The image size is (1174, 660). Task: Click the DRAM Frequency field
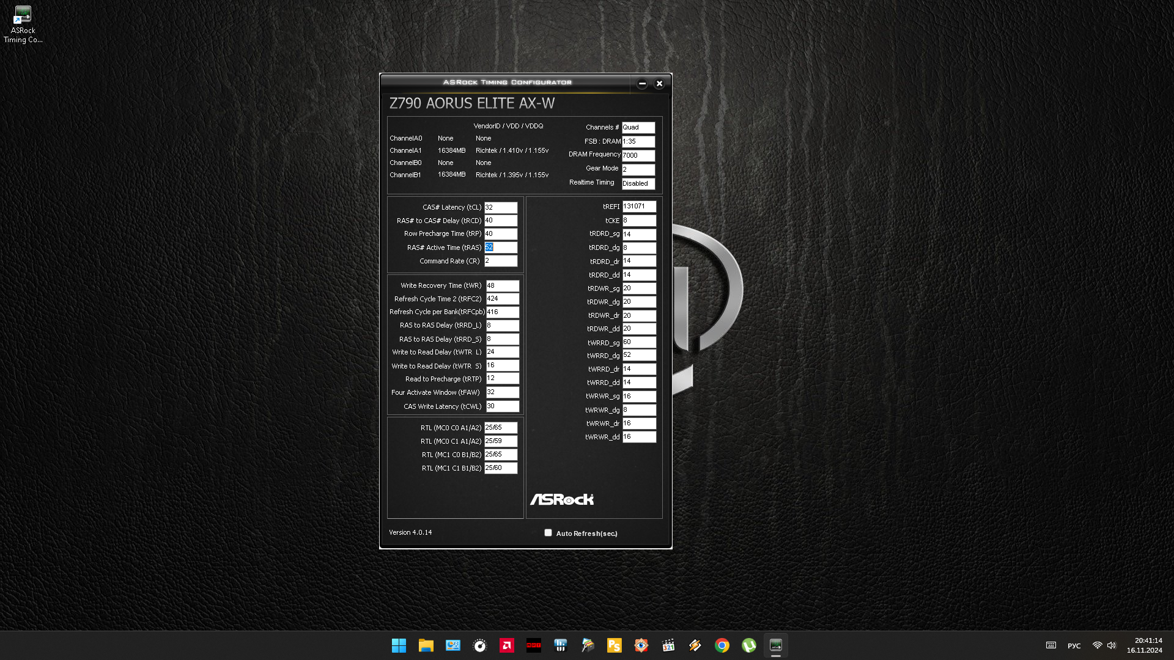pos(638,155)
